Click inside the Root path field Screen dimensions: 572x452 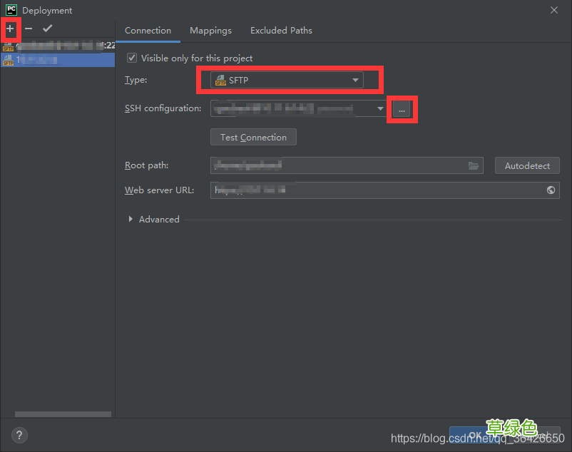pyautogui.click(x=335, y=165)
